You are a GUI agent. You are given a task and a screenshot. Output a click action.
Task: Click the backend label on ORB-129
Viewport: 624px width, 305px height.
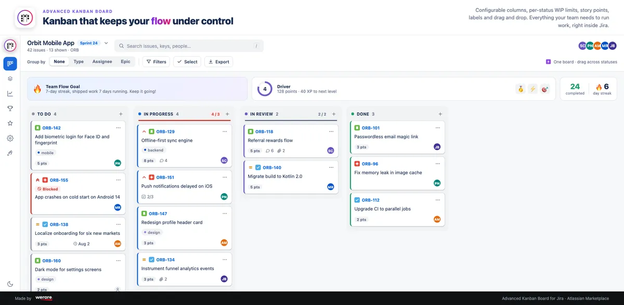tap(153, 150)
